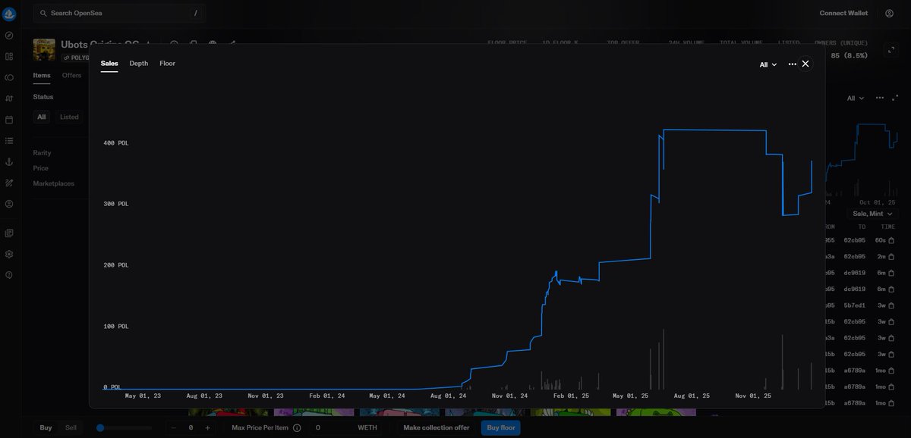Image resolution: width=911 pixels, height=438 pixels.
Task: Click the Search OpenSea field
Action: (x=119, y=14)
